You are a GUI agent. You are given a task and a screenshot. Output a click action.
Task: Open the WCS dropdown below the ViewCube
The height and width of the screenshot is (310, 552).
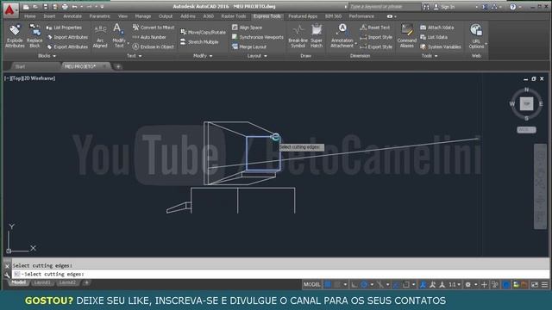(526, 130)
